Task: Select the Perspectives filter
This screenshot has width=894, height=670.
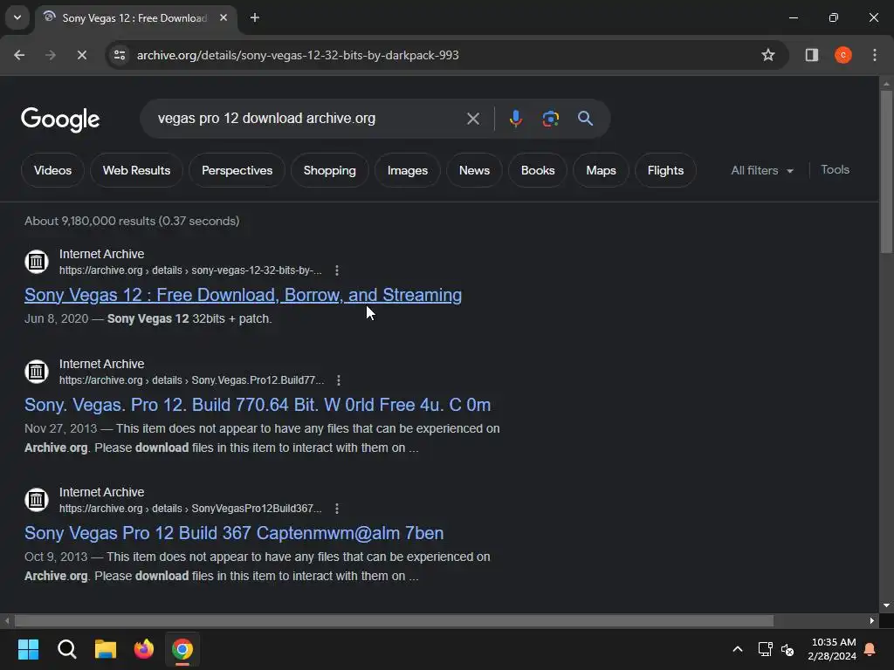Action: 237,170
